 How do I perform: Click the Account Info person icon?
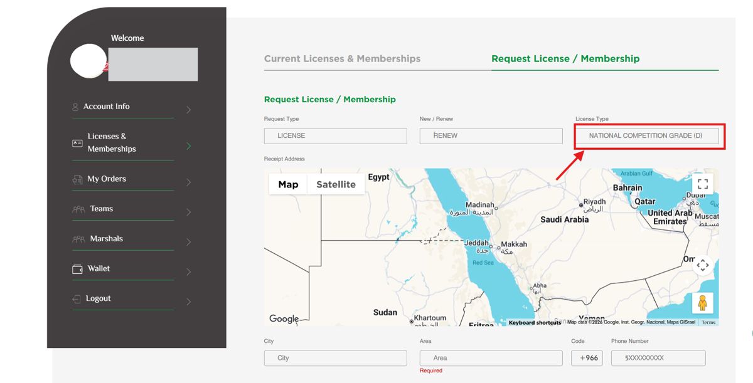[x=75, y=107]
